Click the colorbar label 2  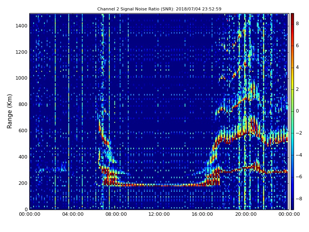coord(297,89)
